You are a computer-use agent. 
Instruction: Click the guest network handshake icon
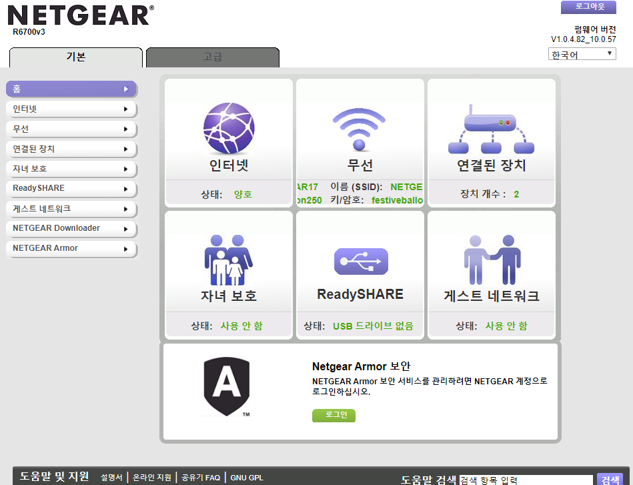(x=492, y=260)
